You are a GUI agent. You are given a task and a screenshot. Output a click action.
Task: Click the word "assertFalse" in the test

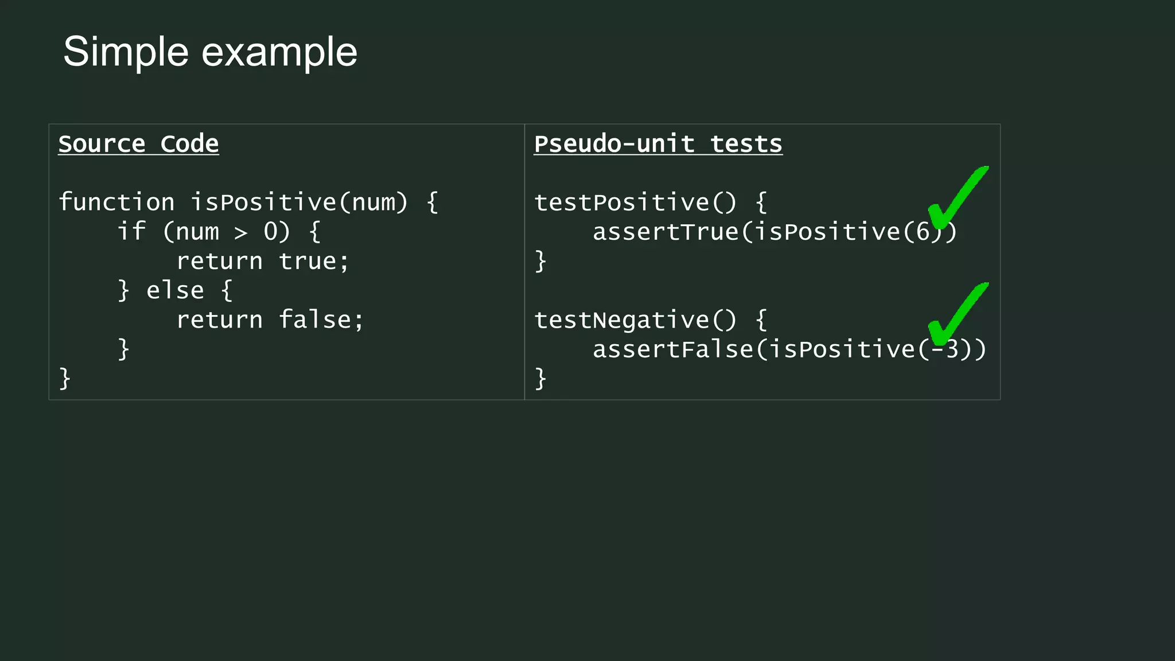tap(673, 349)
